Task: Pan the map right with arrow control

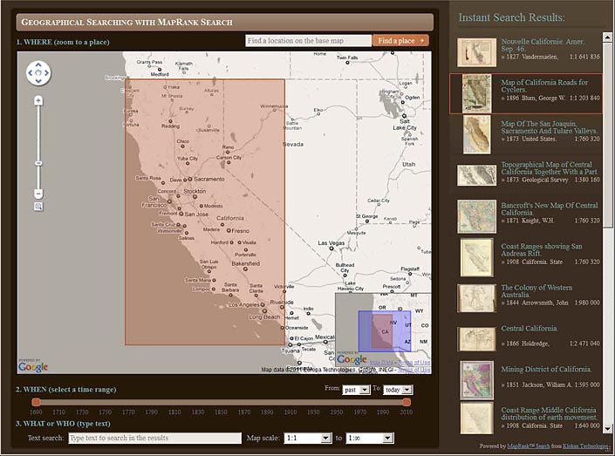Action: point(47,73)
